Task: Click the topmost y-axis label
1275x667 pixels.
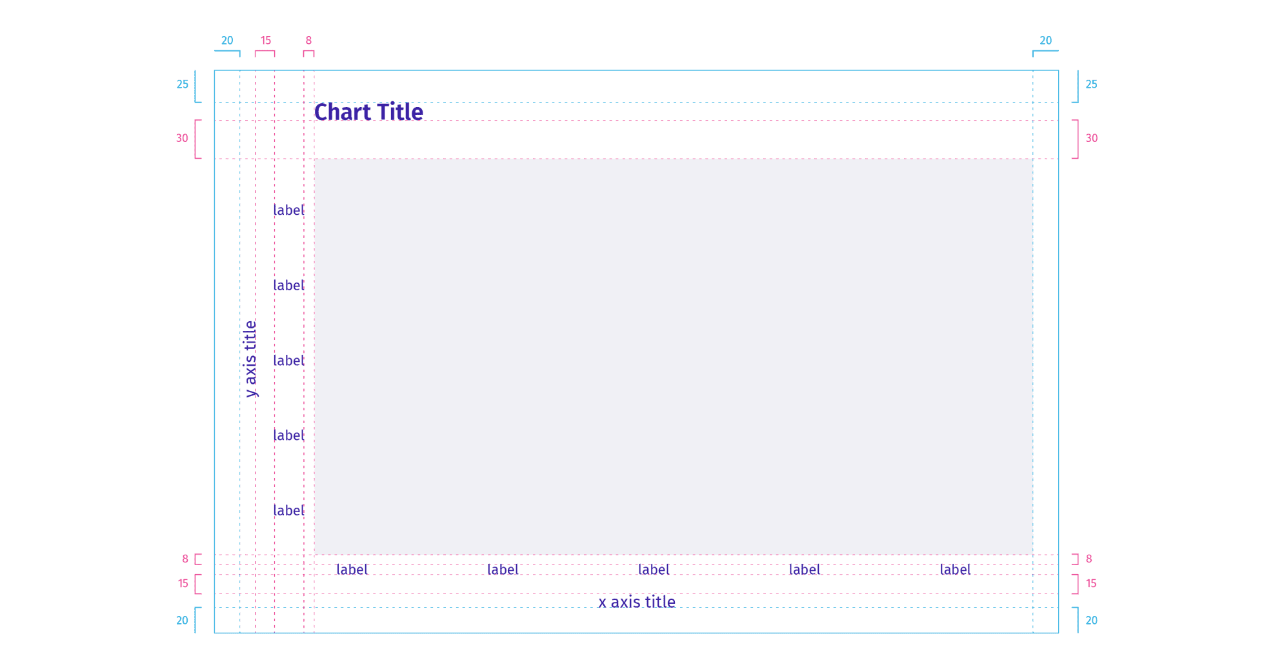Action: click(x=288, y=210)
